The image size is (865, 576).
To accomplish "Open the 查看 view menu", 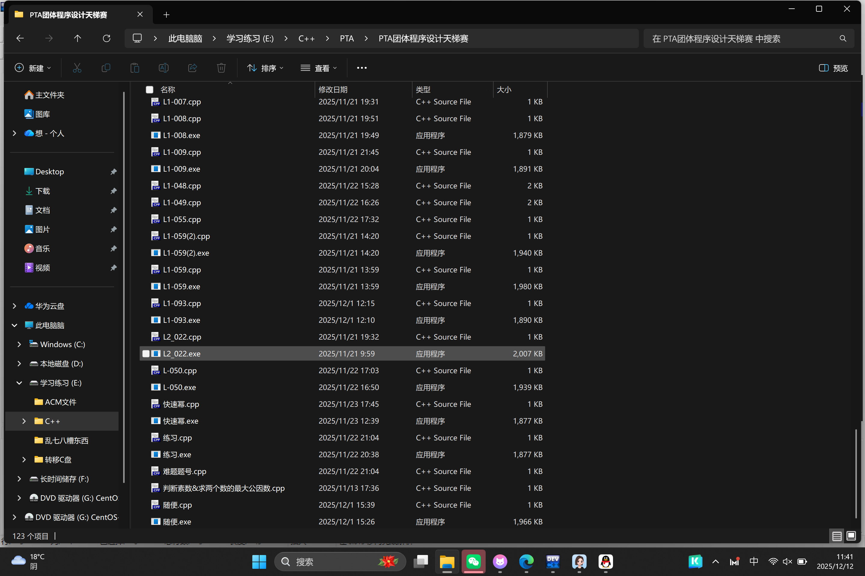I will tap(318, 68).
